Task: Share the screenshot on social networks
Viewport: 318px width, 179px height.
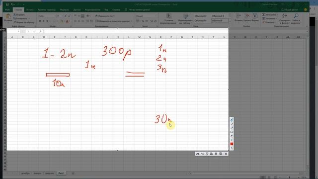Action: point(202,154)
